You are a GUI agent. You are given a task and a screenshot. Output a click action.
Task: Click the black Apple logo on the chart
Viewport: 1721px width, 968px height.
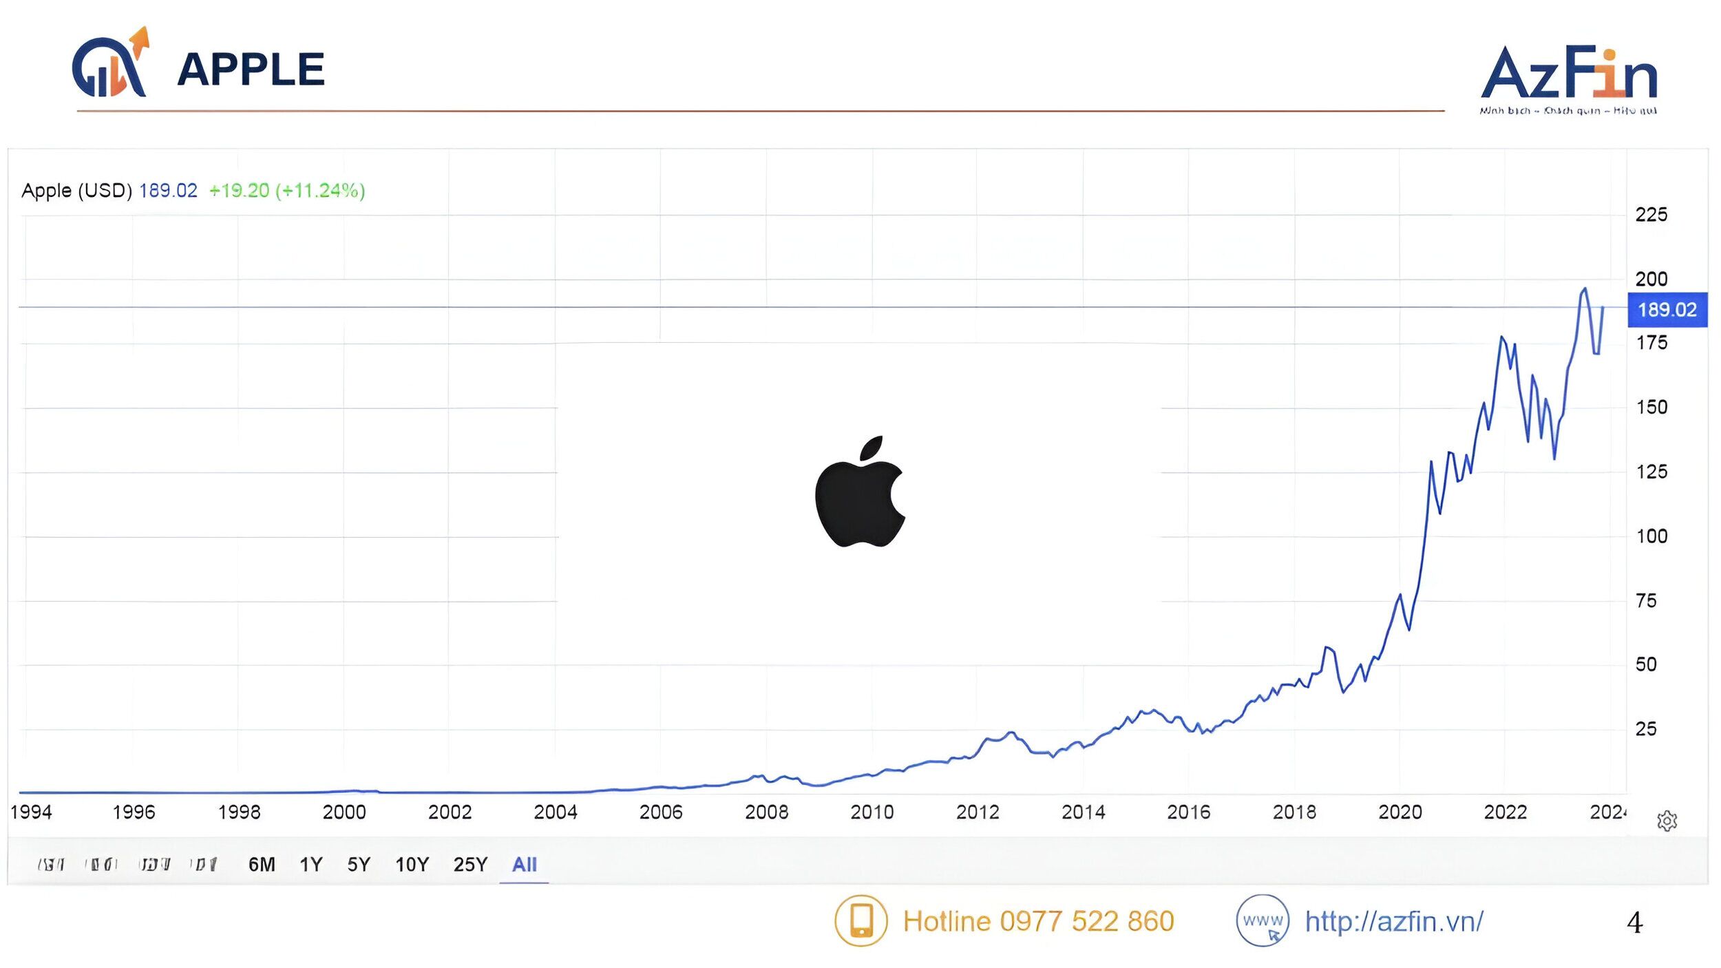[x=860, y=492]
